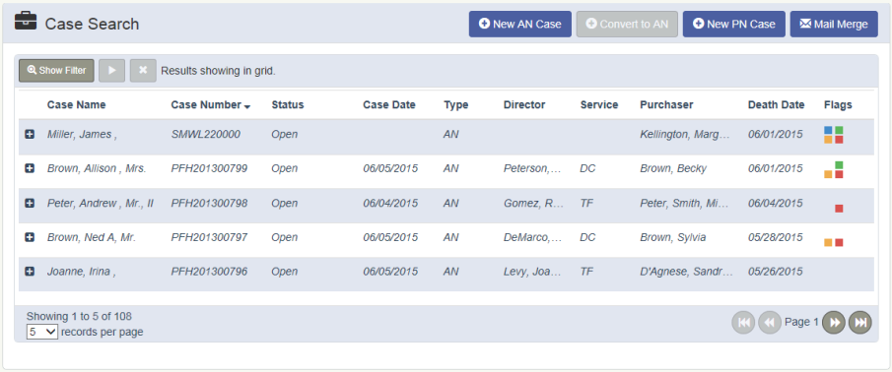Expand the Brown, Allison case row
This screenshot has height=372, width=892.
click(x=30, y=168)
